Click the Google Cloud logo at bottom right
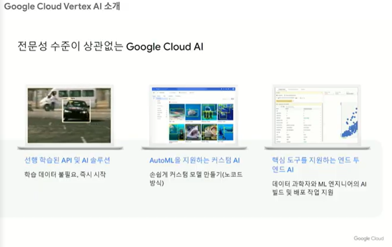The image size is (392, 247). (369, 238)
